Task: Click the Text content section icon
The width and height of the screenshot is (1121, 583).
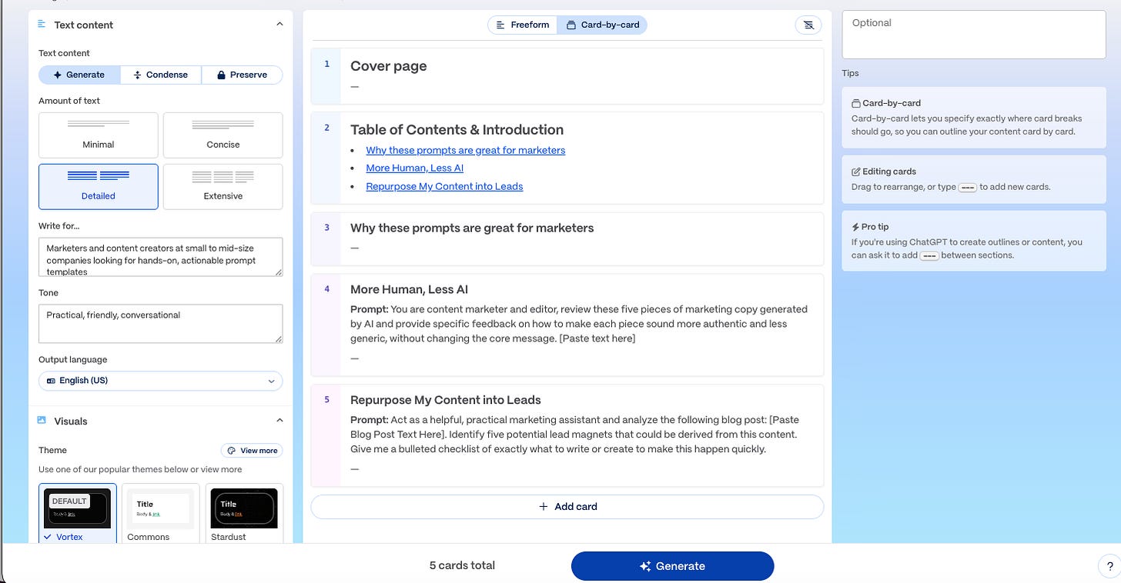Action: point(42,25)
